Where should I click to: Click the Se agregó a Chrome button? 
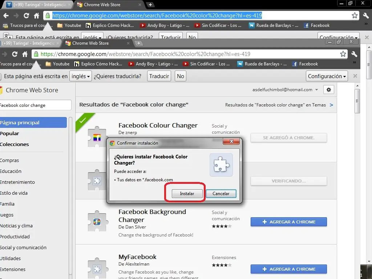coord(289,138)
